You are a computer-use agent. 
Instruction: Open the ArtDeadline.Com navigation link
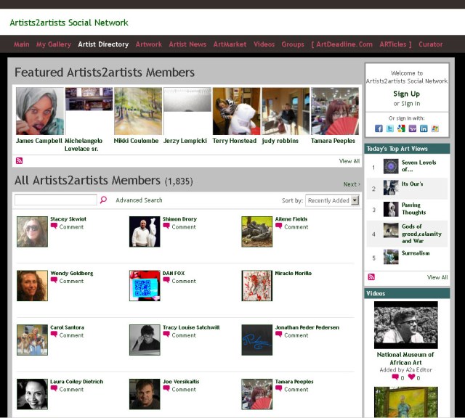pos(344,44)
